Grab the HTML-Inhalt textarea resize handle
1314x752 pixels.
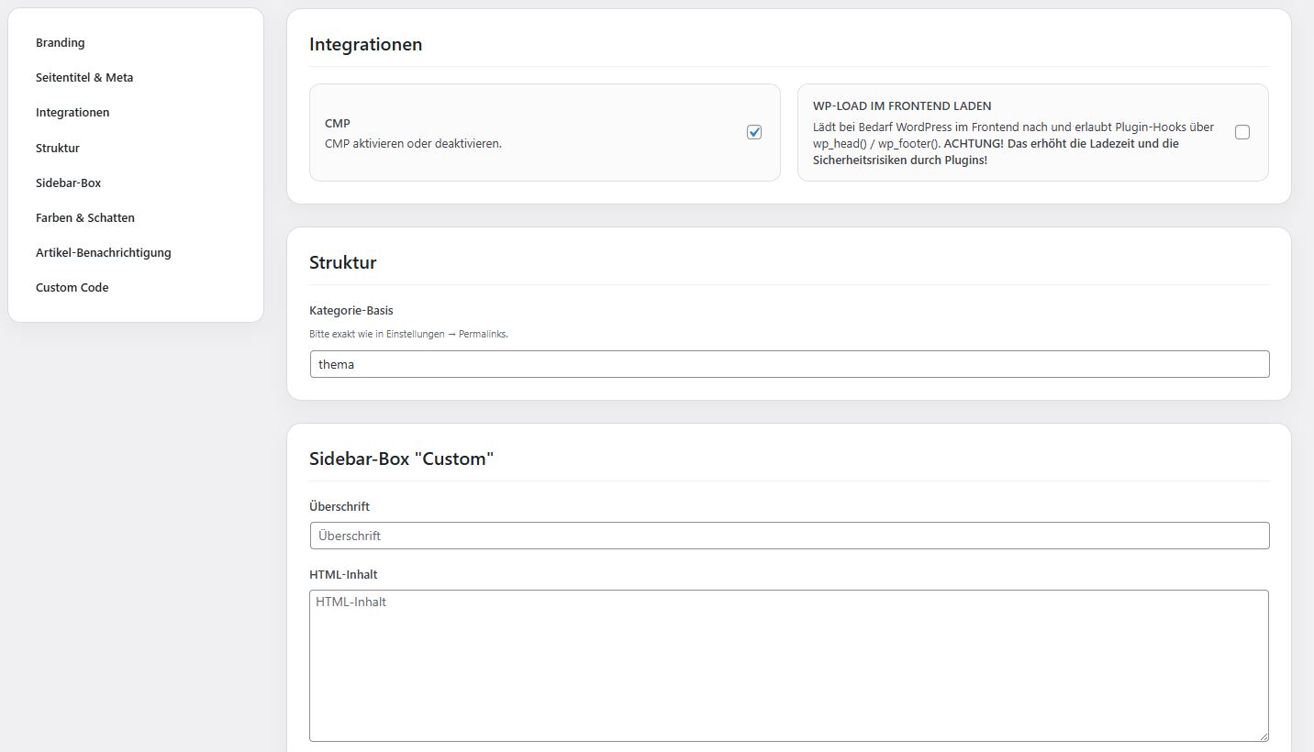click(1263, 735)
